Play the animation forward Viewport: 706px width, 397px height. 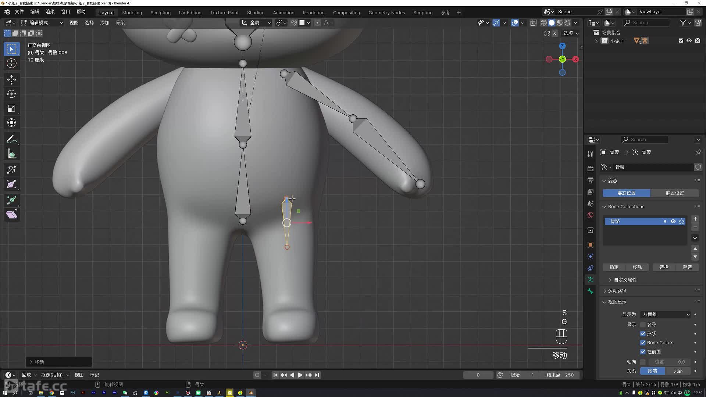pos(300,375)
